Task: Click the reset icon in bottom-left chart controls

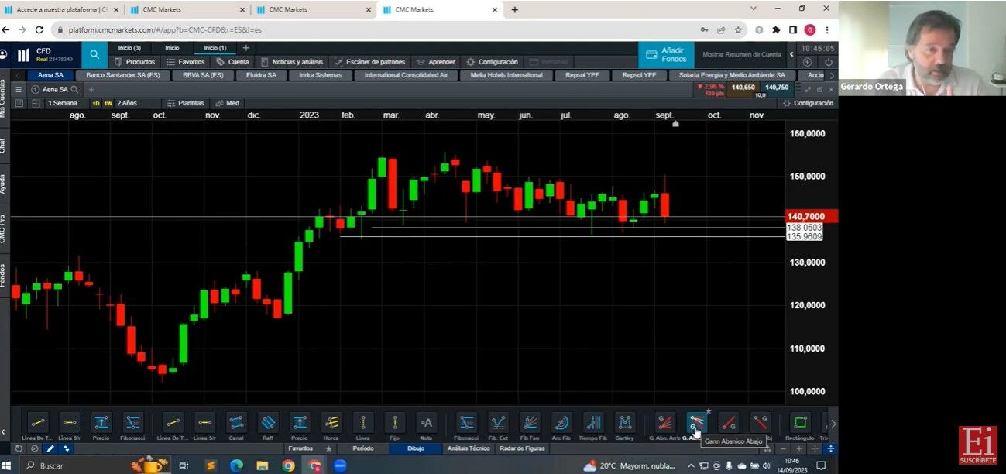Action: click(x=19, y=448)
